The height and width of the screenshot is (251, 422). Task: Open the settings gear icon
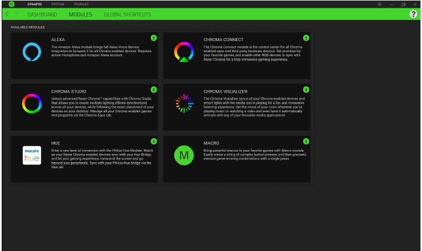click(380, 4)
